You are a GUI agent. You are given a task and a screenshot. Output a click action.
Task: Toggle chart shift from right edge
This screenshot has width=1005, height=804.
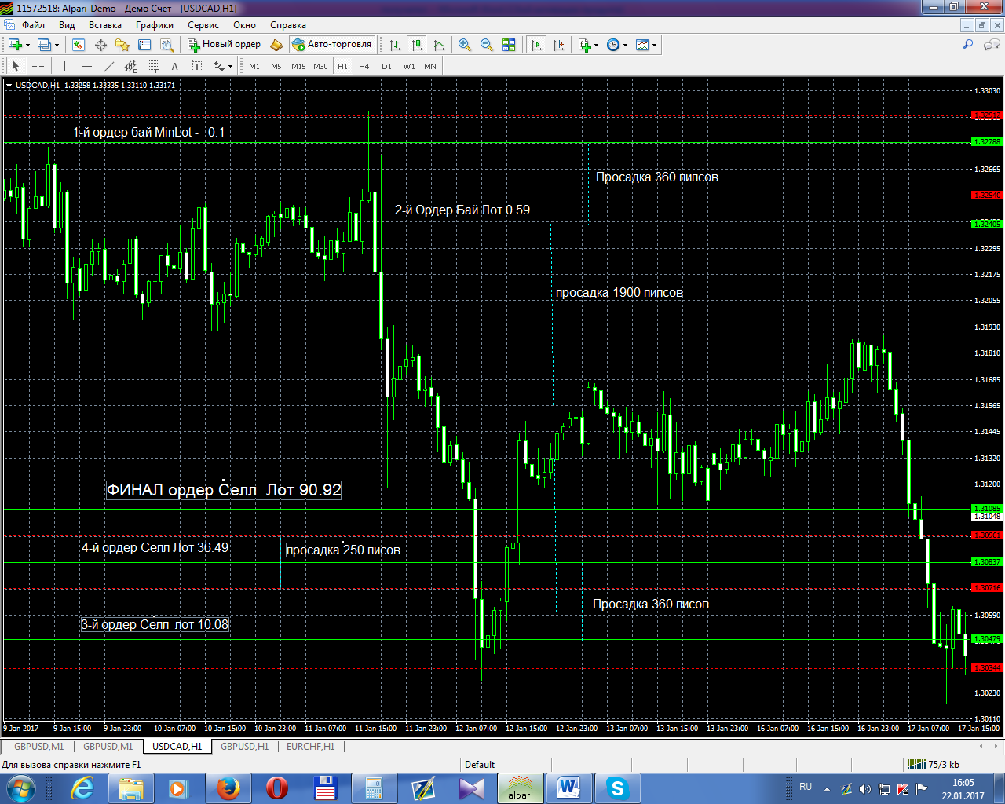(x=558, y=45)
